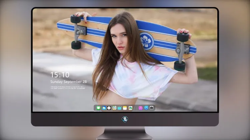The image size is (250, 140).
Task: Open the Maps app in the dock
Action: pyautogui.click(x=114, y=108)
